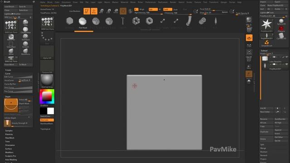Open the Zplugin menu
Image resolution: width=290 pixels, height=163 pixels.
pos(223,2)
